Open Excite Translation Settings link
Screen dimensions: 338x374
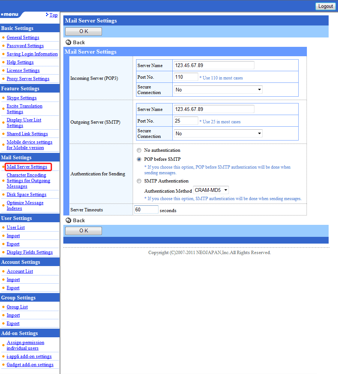[x=24, y=109]
